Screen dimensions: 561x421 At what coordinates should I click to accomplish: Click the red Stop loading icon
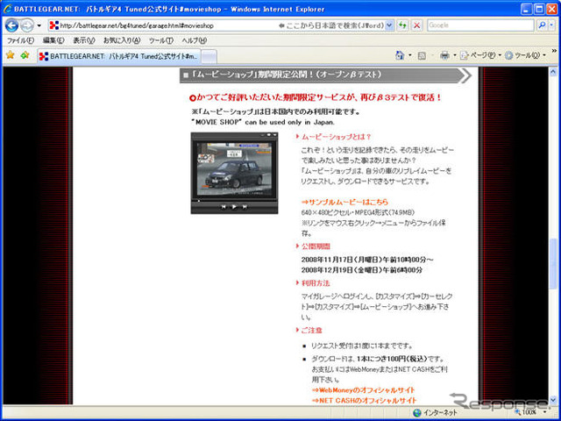416,25
